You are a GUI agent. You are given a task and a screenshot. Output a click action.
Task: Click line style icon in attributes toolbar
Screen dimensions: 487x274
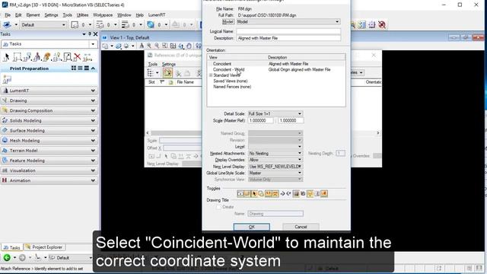coord(100,24)
